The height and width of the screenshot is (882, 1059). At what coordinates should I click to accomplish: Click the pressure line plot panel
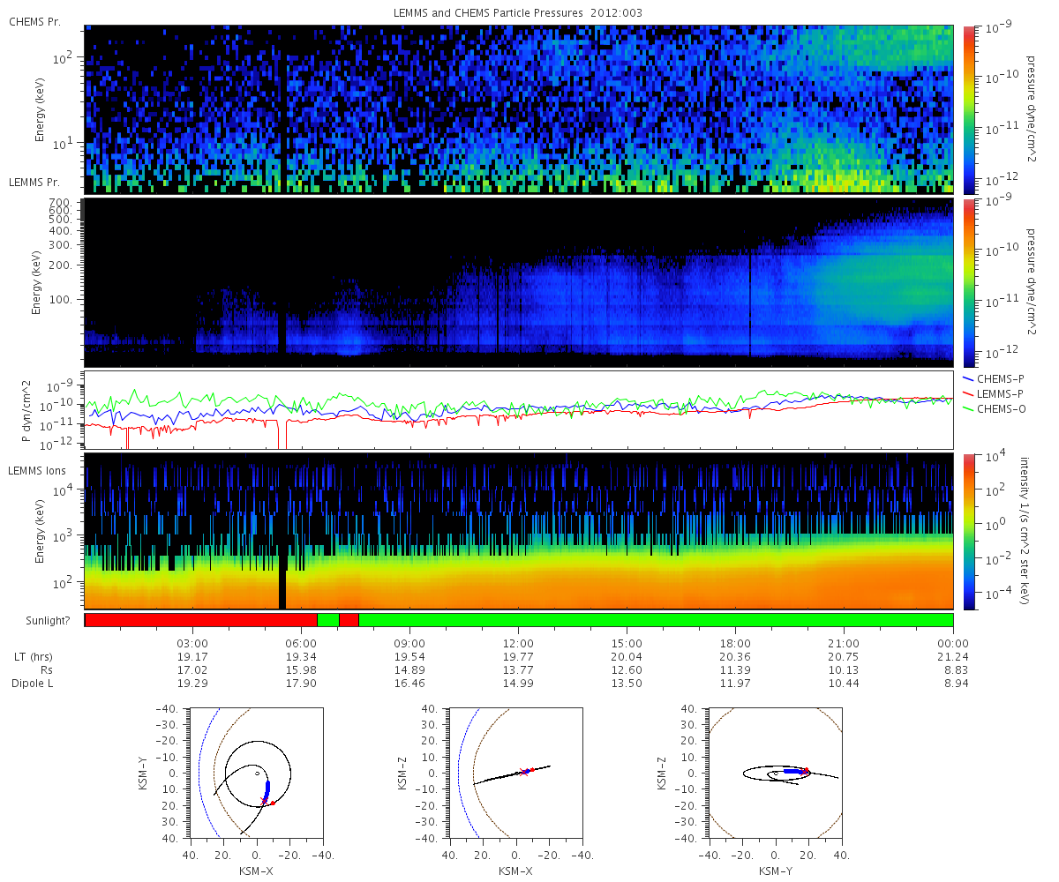point(519,410)
